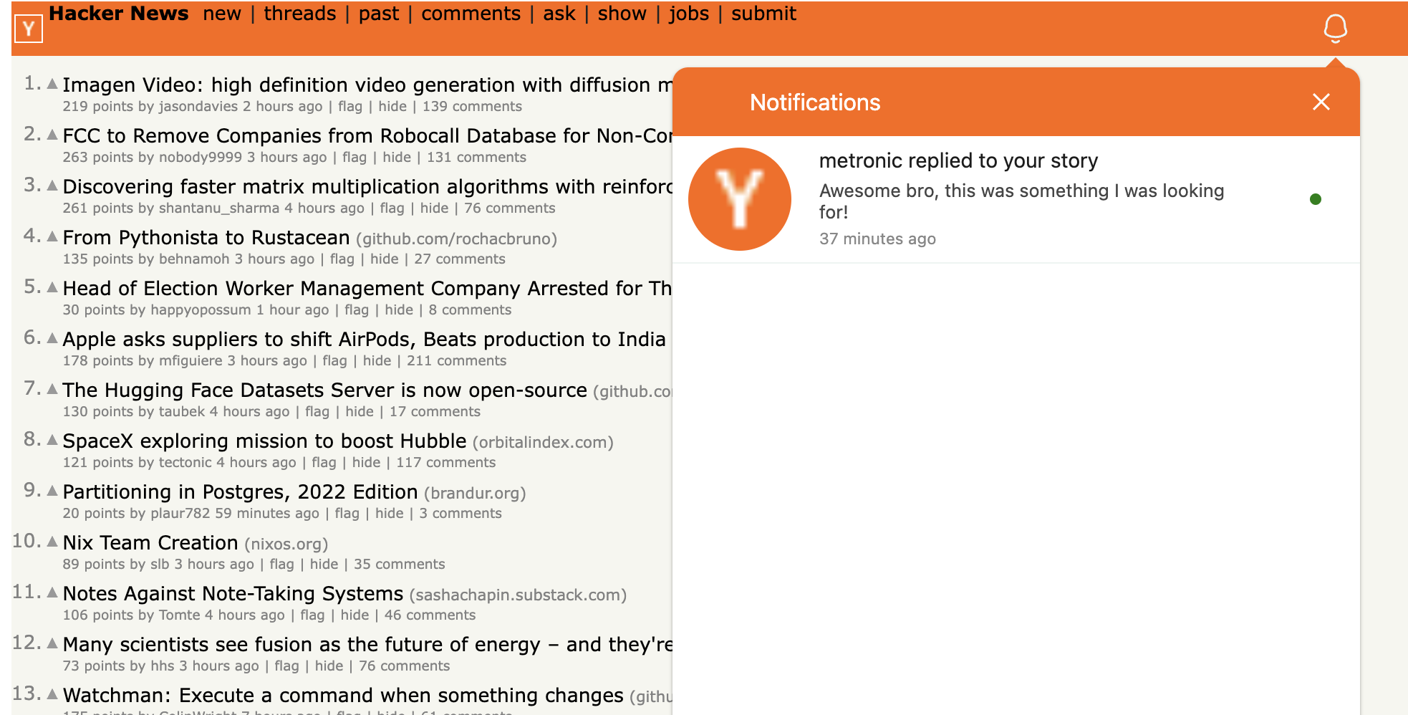The image size is (1408, 715).
Task: Upvote the Imagen Video story
Action: point(52,84)
